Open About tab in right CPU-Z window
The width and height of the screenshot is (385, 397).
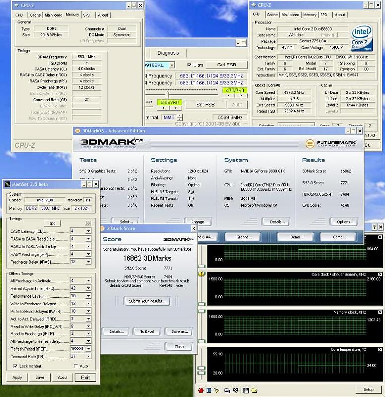[340, 15]
